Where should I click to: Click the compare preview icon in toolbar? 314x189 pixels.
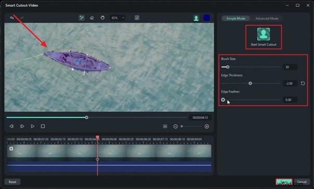click(137, 18)
